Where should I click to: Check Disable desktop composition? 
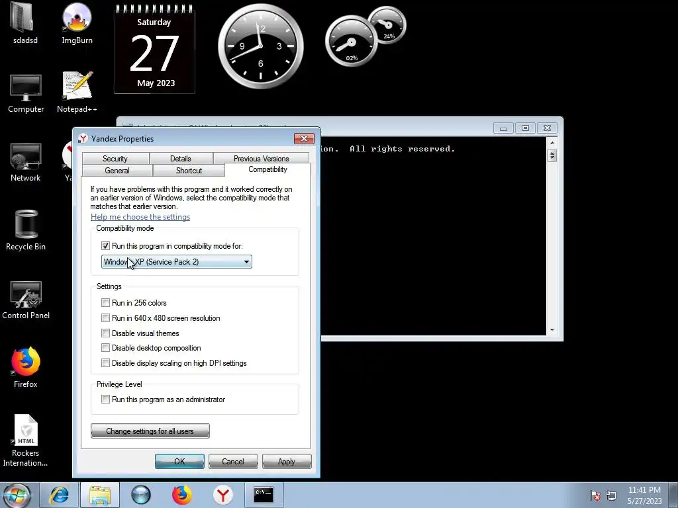click(x=105, y=348)
